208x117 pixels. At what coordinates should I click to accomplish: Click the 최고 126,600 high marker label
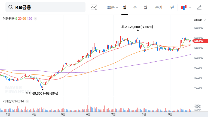[x=137, y=27]
